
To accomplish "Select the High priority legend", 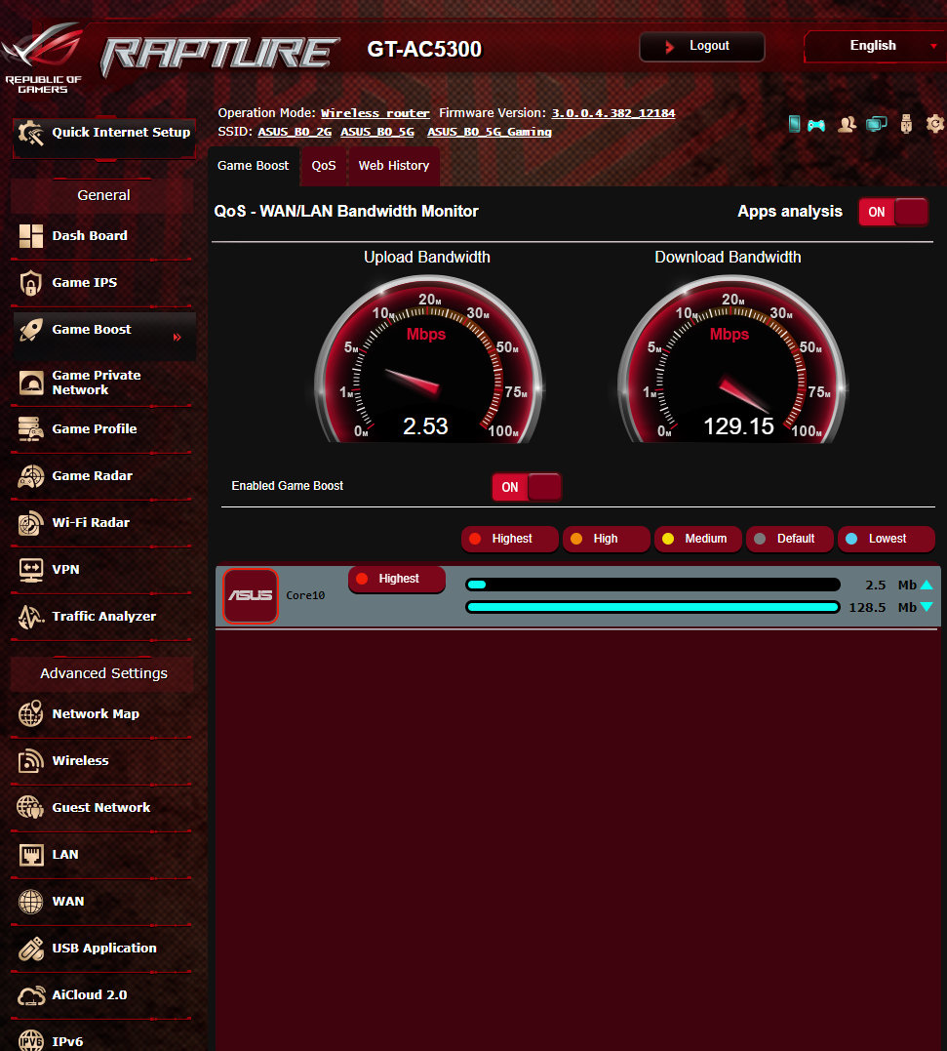I will click(x=606, y=539).
